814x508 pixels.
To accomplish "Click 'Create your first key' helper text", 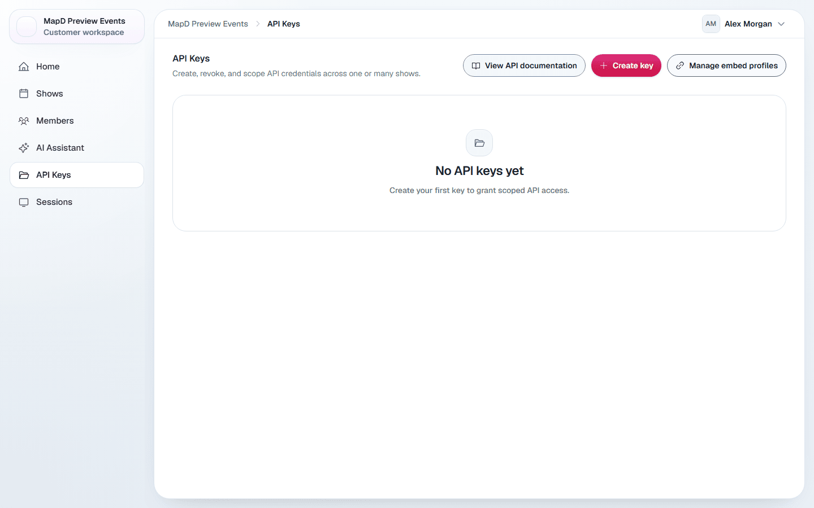I will pos(479,190).
